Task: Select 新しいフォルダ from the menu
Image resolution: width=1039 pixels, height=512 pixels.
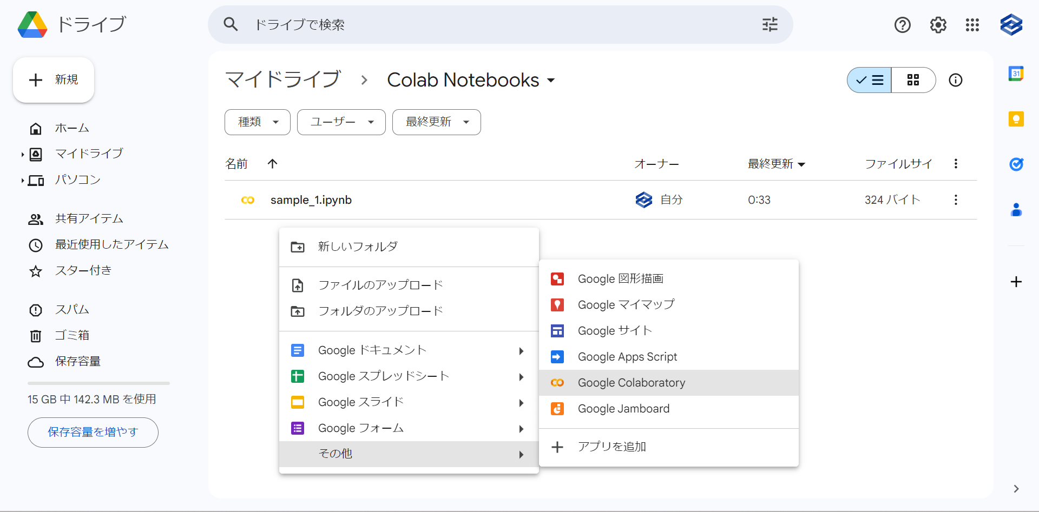Action: [358, 247]
